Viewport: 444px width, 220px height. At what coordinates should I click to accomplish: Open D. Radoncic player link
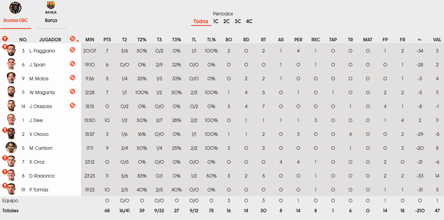click(x=42, y=176)
